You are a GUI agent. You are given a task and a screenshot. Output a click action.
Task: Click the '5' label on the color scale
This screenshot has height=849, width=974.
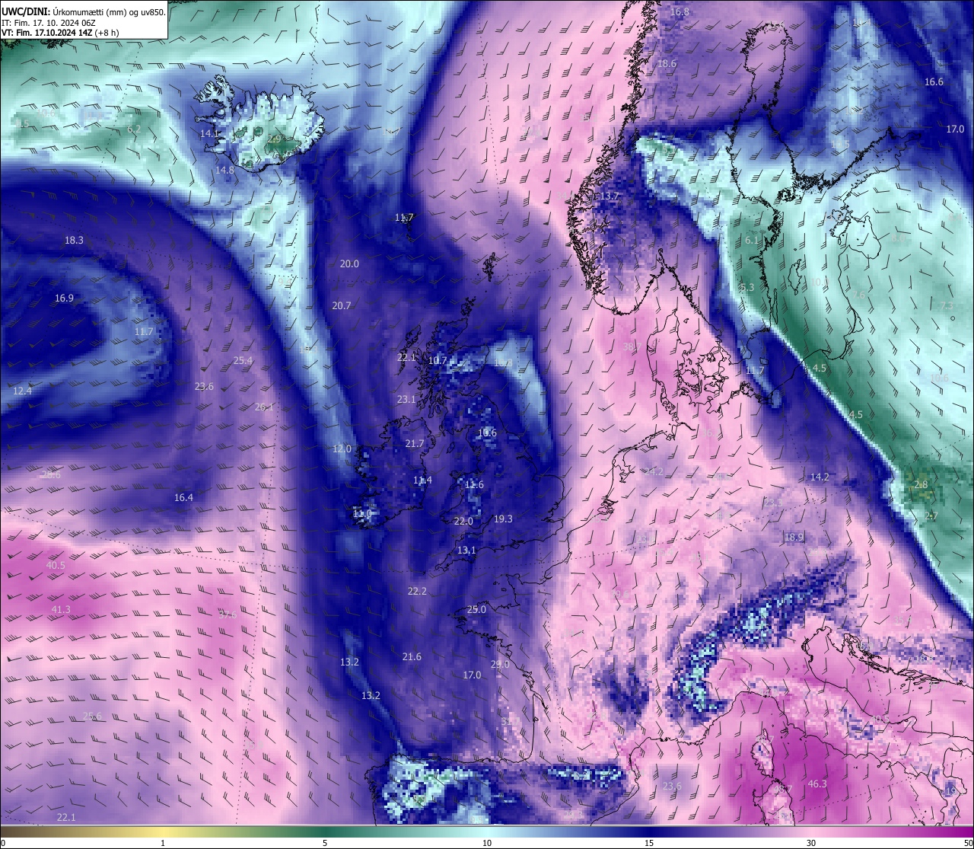(x=325, y=843)
